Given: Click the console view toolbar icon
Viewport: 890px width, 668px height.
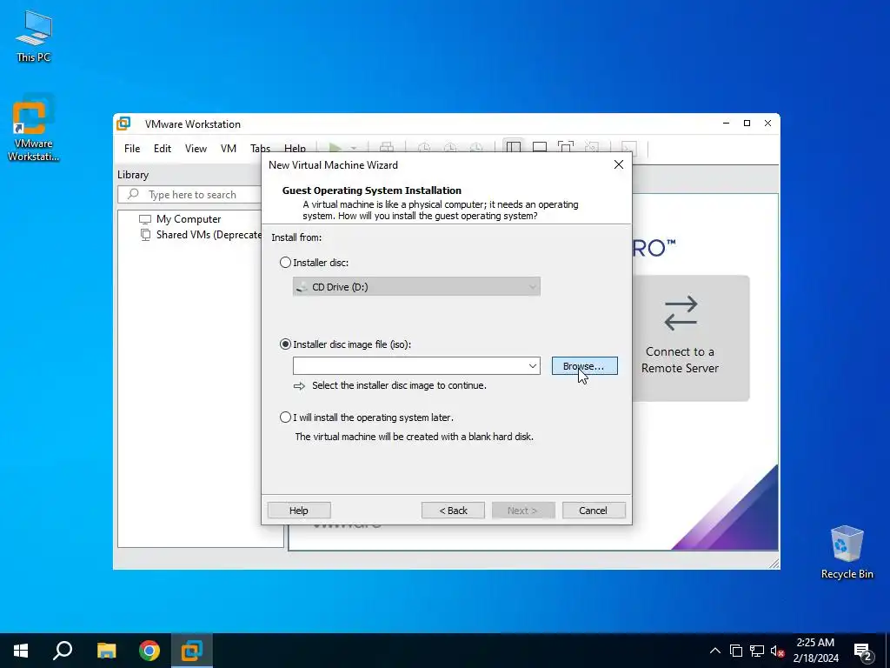Looking at the screenshot, I should (x=628, y=148).
